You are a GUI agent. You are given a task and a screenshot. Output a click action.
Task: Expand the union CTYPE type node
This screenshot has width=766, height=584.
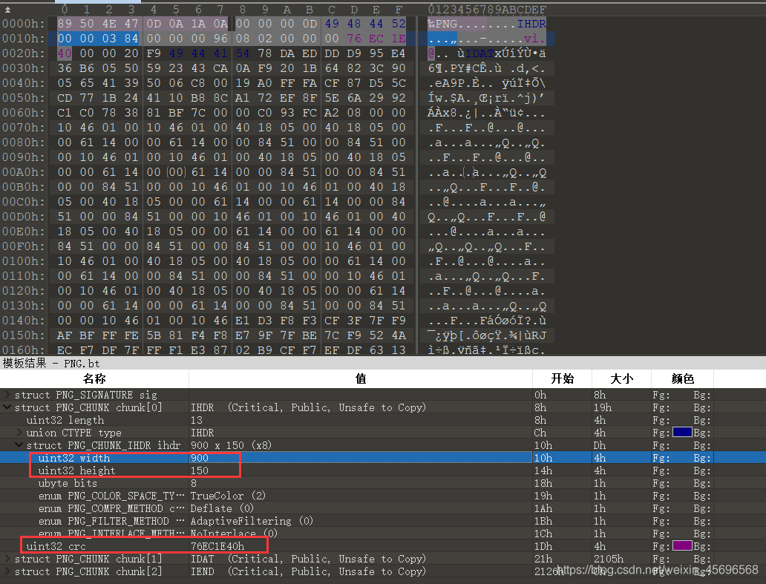coord(20,433)
